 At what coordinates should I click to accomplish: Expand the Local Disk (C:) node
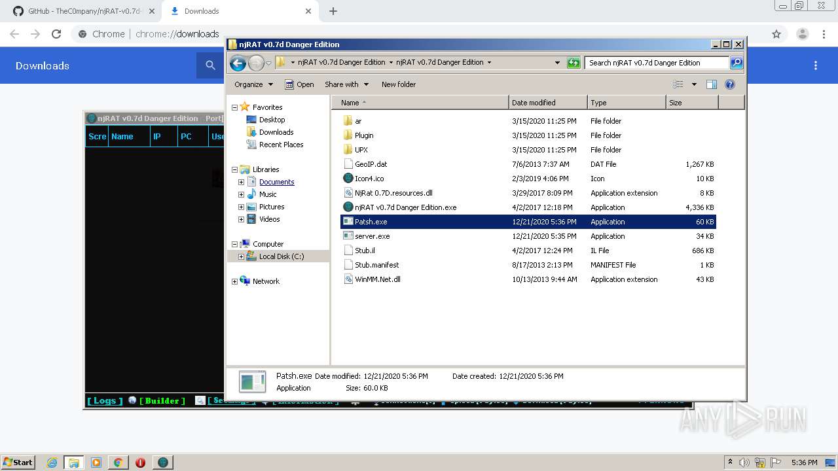[x=241, y=256]
